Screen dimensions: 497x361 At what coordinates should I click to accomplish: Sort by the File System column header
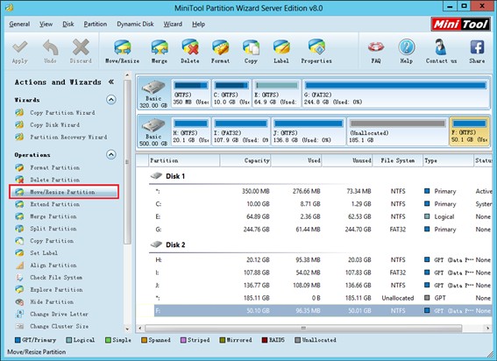[397, 160]
